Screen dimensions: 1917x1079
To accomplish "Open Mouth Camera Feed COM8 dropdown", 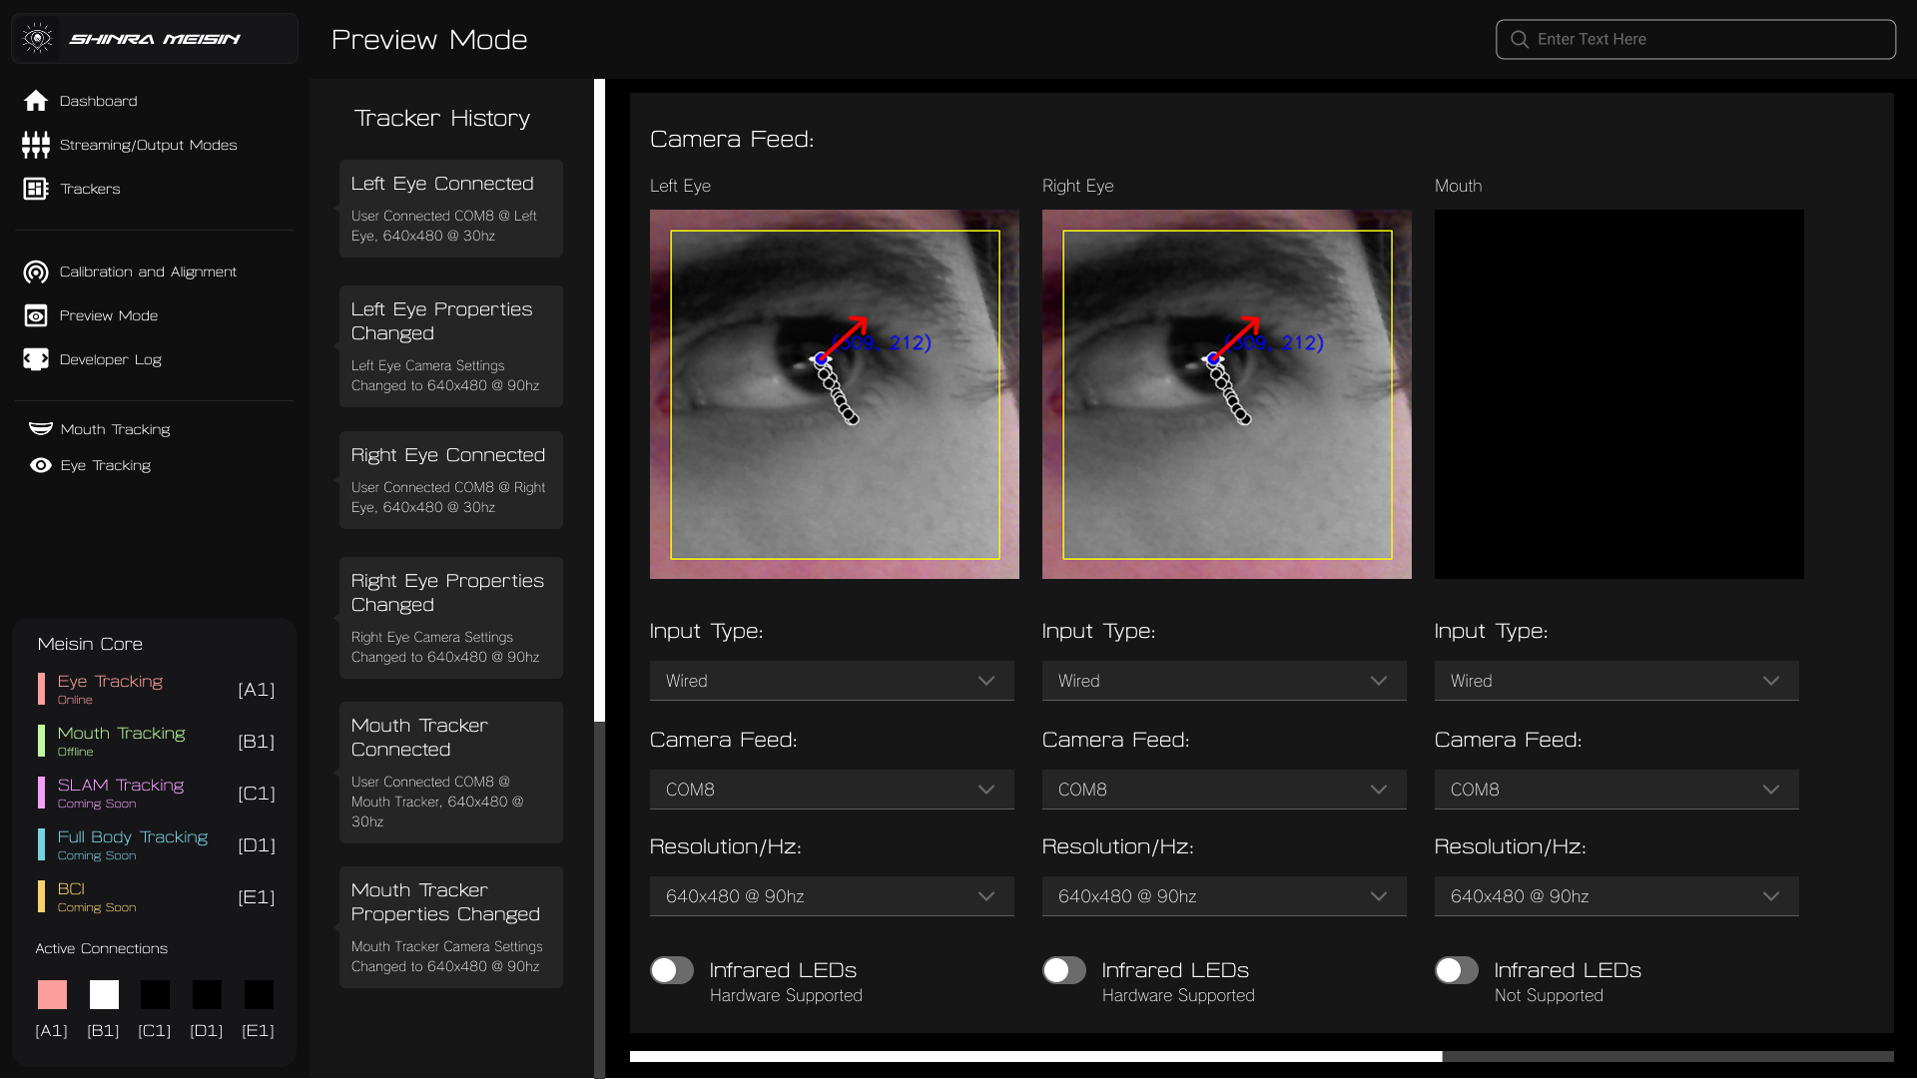I will coord(1616,790).
